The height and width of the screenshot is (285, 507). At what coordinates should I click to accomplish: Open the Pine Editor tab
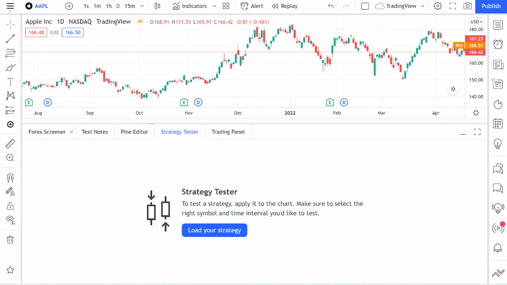[x=134, y=132]
